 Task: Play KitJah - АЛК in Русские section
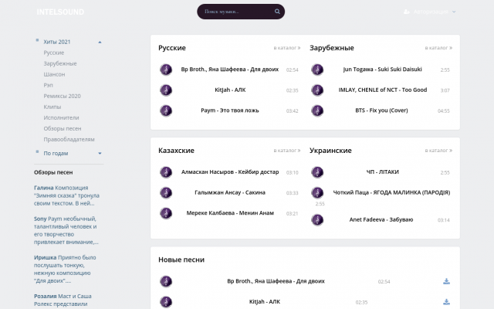point(166,90)
